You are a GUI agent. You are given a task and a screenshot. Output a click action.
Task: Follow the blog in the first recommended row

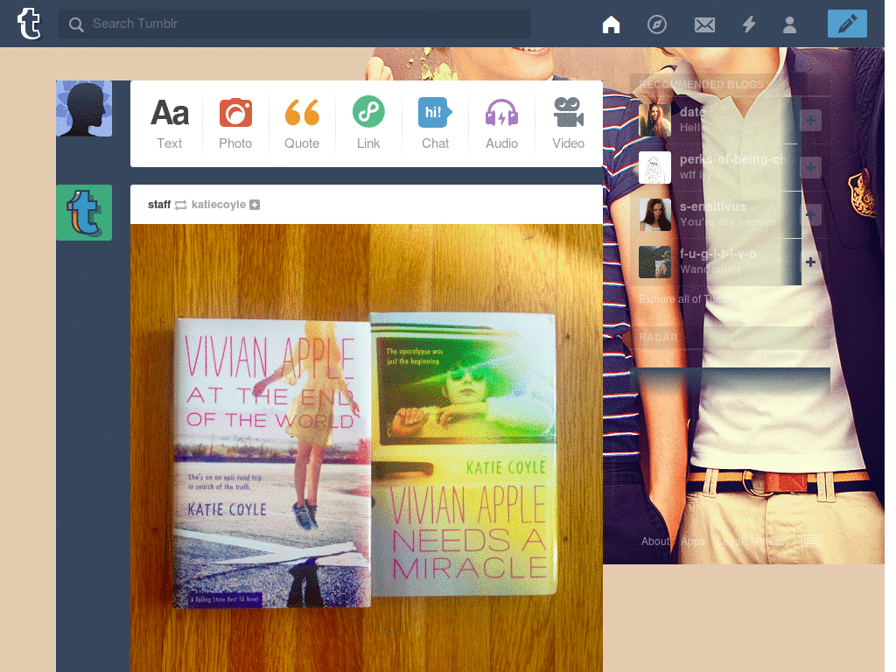[810, 121]
